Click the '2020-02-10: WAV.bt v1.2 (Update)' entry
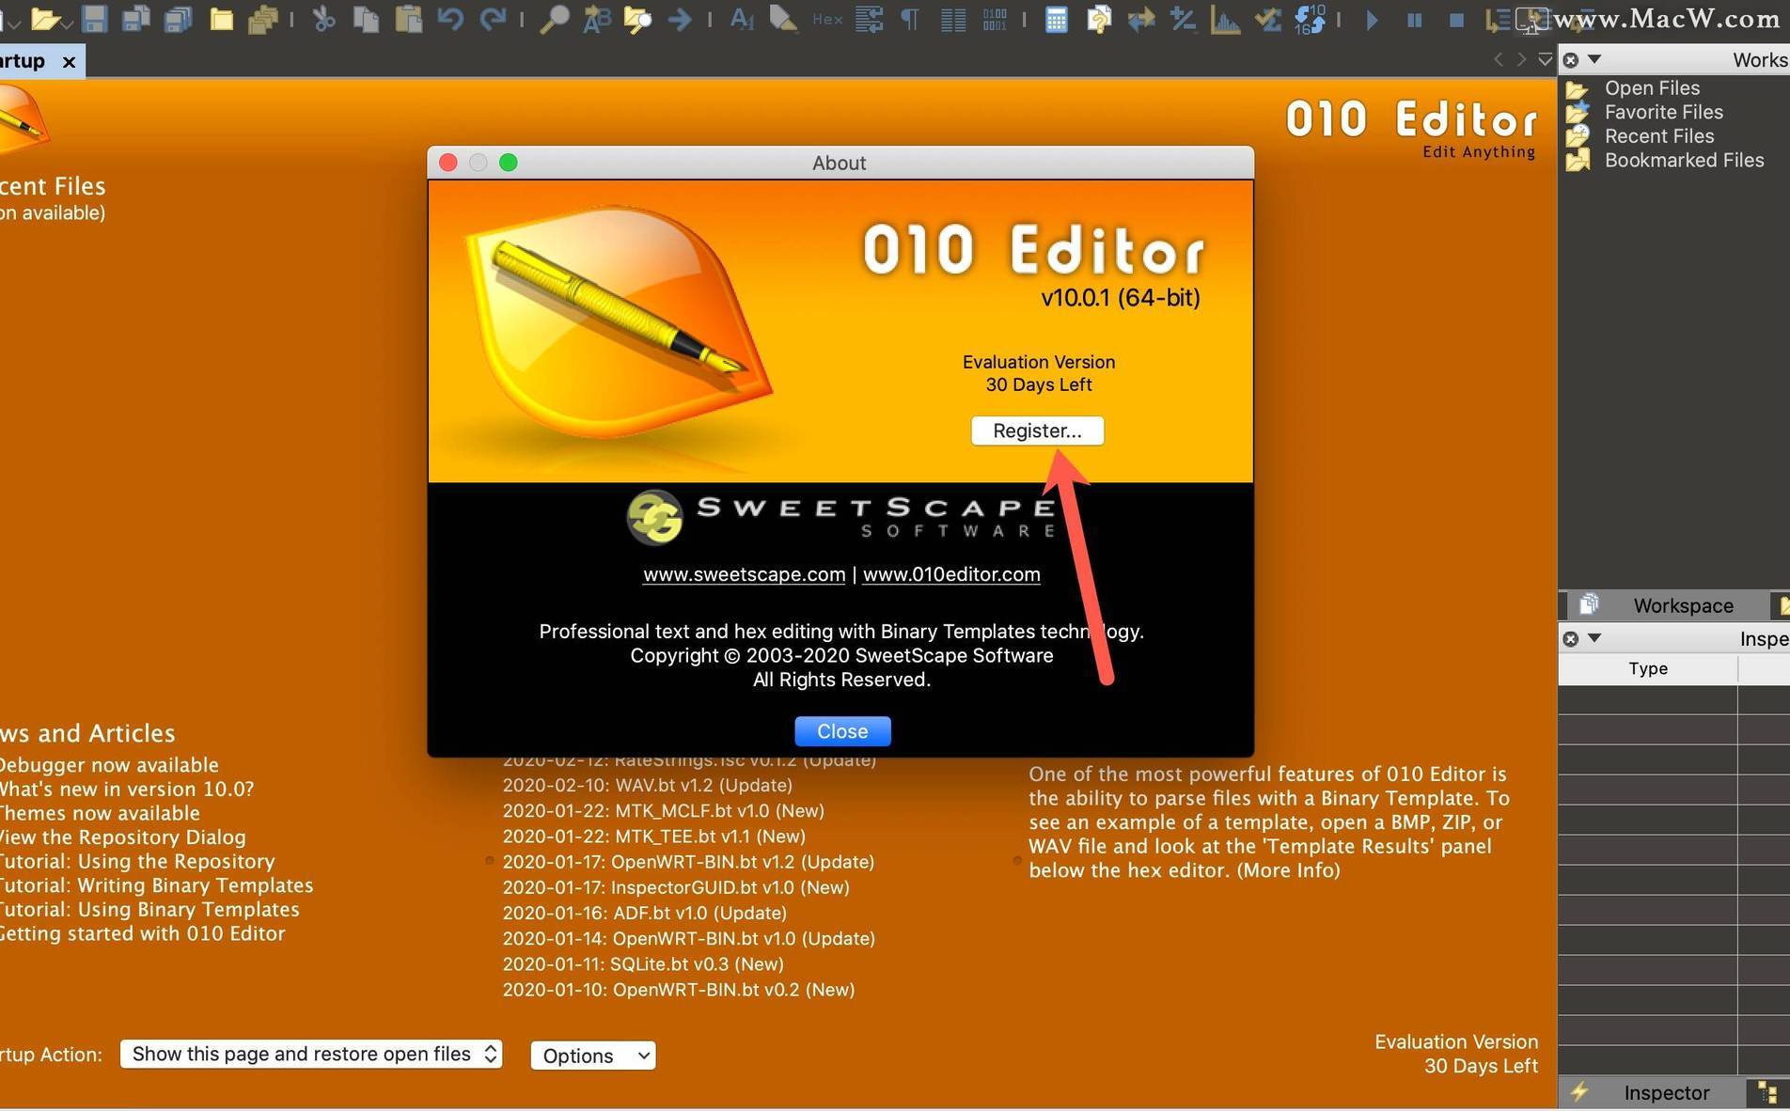1790x1111 pixels. point(647,785)
